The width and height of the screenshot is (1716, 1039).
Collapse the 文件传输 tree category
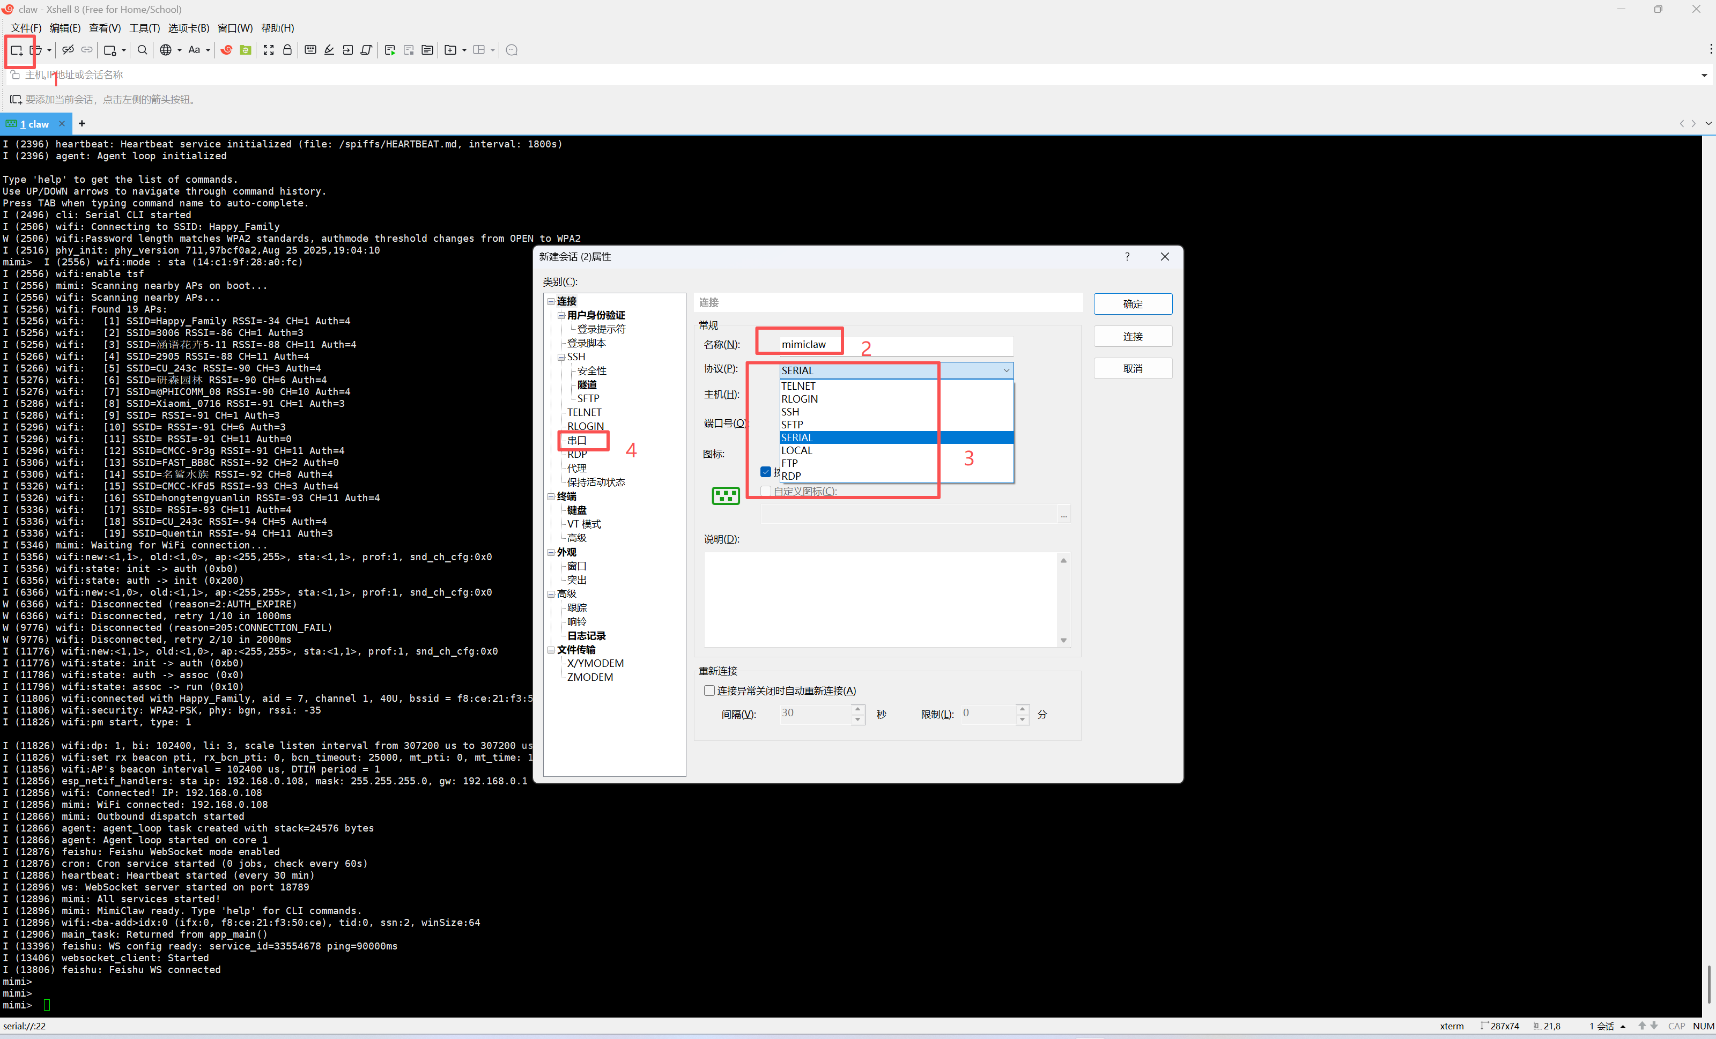551,650
